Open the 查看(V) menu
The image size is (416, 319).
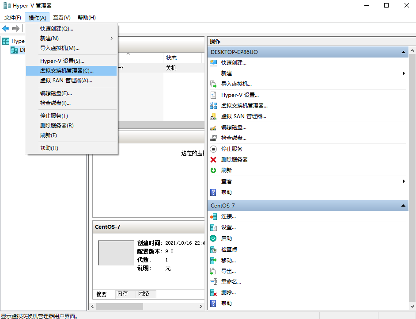coord(61,18)
